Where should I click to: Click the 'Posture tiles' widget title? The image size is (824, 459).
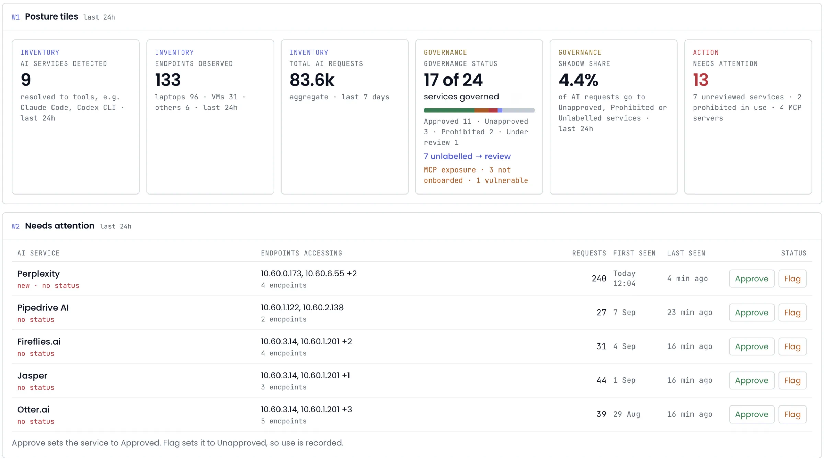[51, 16]
